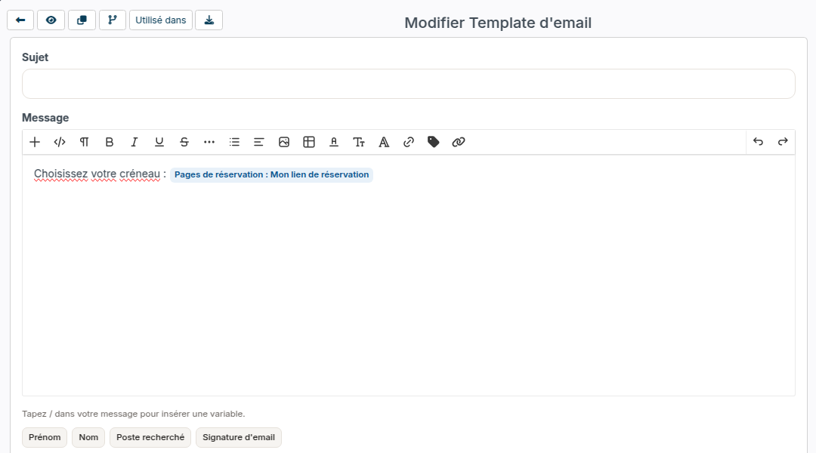816x453 pixels.
Task: Click the Sujet input field
Action: [409, 84]
